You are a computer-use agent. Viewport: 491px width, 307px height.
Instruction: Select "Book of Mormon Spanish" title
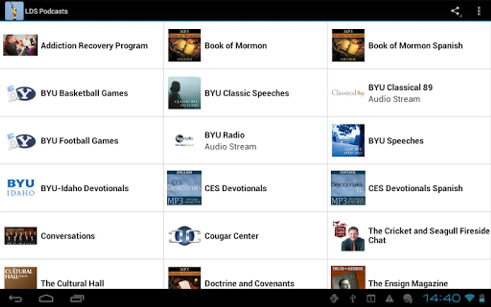pyautogui.click(x=415, y=46)
